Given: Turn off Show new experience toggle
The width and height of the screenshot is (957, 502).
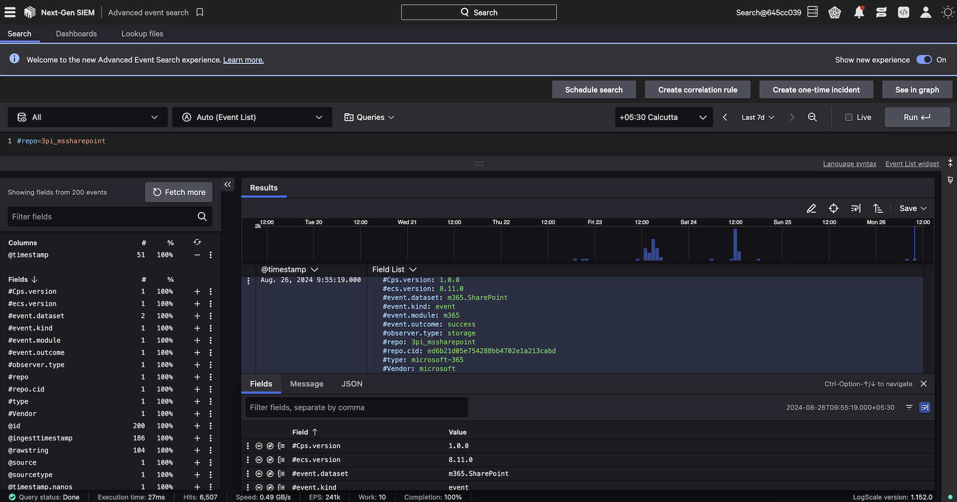Looking at the screenshot, I should click(x=924, y=60).
